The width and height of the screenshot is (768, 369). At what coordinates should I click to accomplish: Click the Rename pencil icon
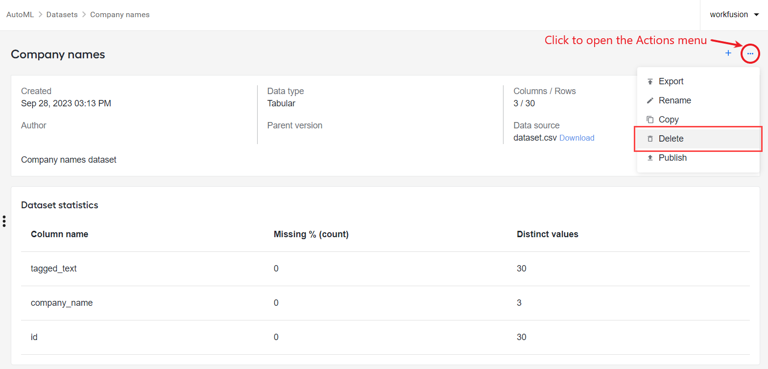pos(650,100)
